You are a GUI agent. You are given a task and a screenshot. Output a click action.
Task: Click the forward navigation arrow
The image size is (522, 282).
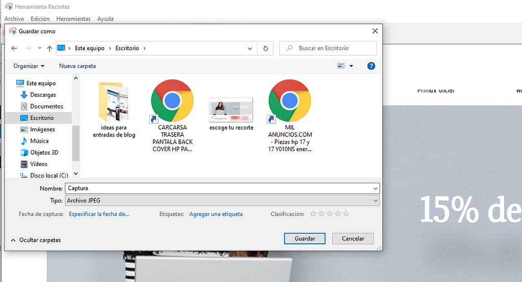tap(29, 48)
